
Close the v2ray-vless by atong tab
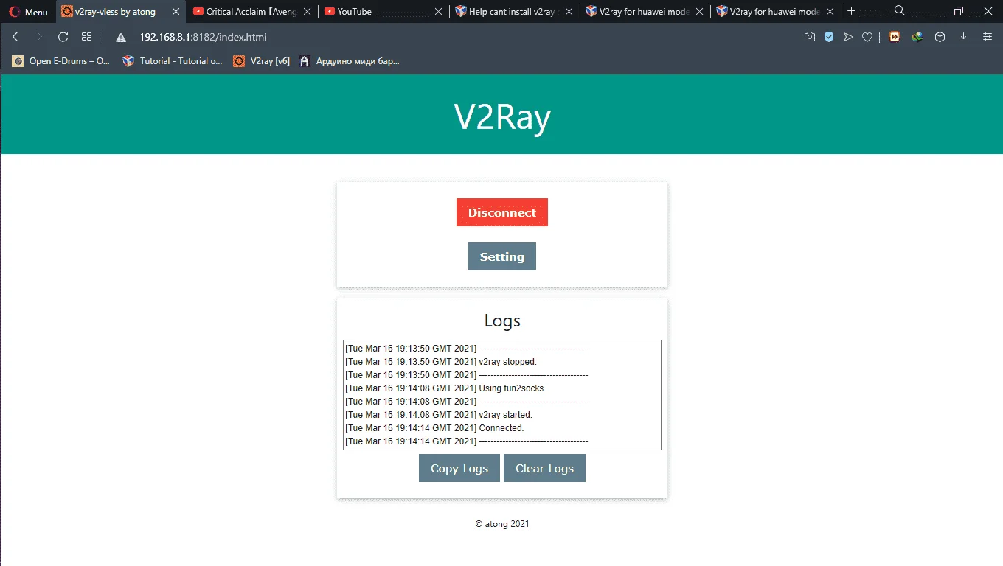176,12
